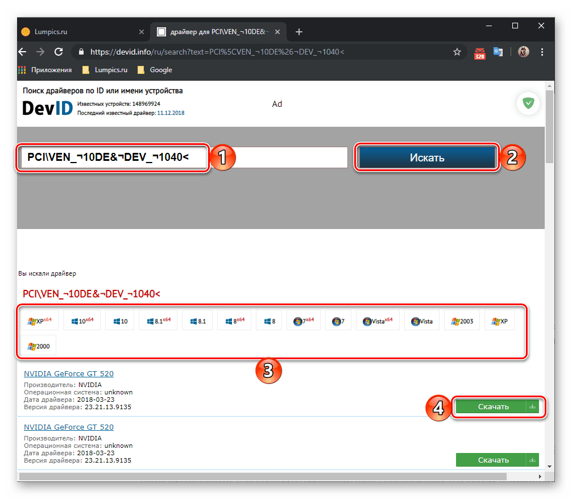Click the horizontal scroll right arrow

click(540, 476)
